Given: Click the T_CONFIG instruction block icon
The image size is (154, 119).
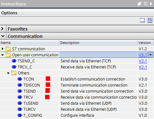Looking at the screenshot, I should (20, 115).
